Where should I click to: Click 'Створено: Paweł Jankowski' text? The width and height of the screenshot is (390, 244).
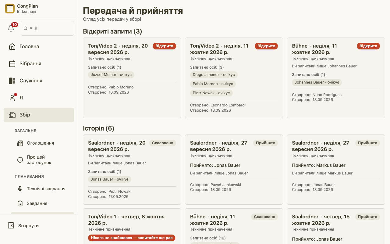coord(216,185)
